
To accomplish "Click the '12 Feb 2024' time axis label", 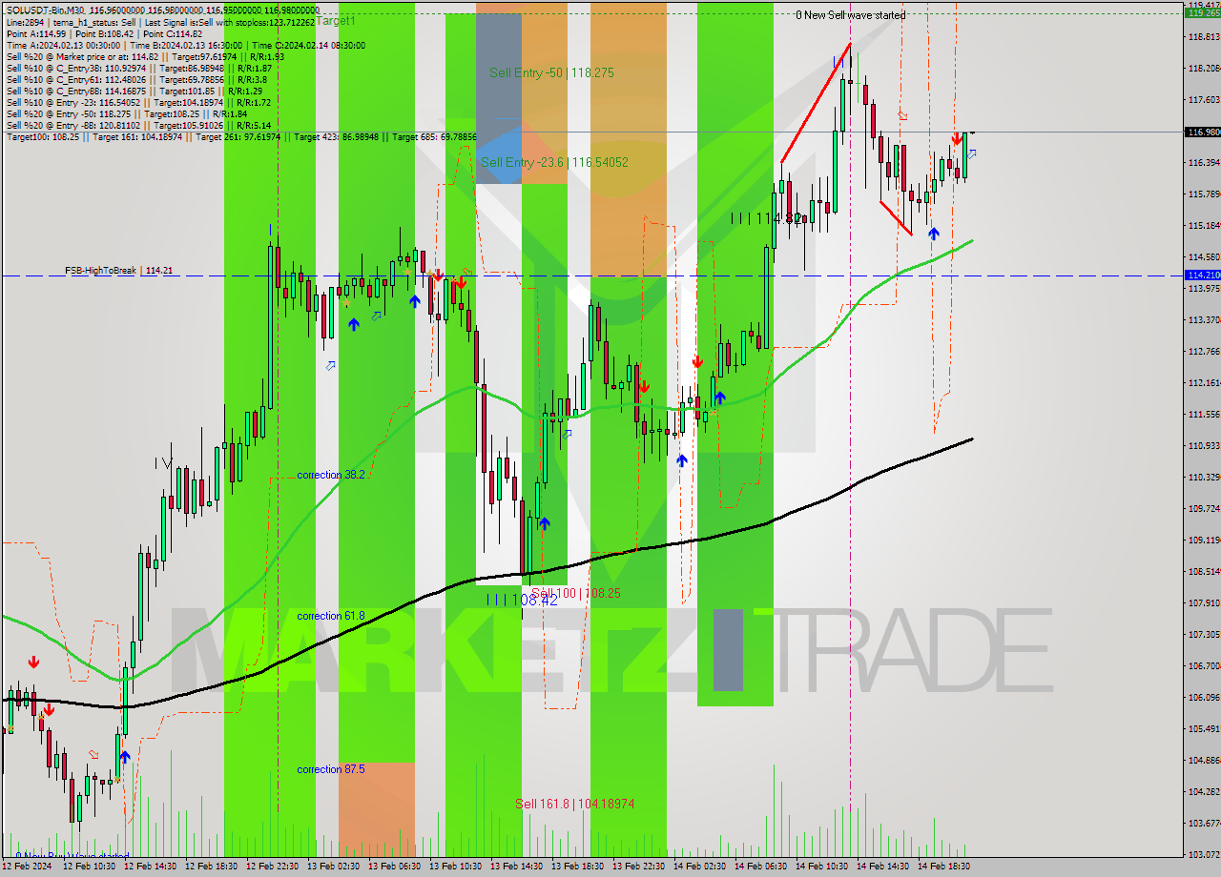I will (29, 867).
